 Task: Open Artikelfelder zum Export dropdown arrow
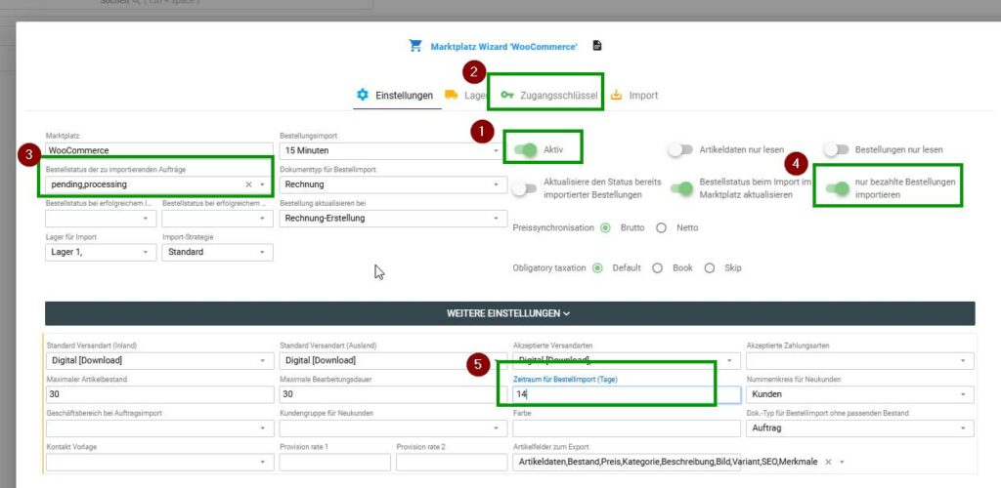[x=842, y=462]
